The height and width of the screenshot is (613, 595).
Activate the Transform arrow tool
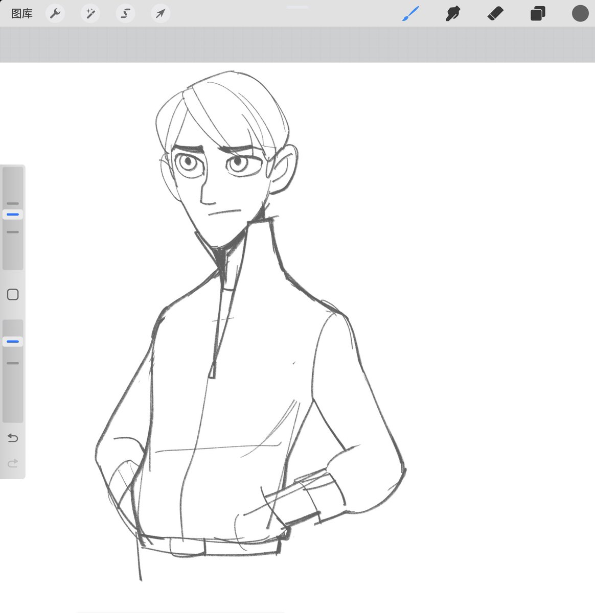(x=161, y=14)
